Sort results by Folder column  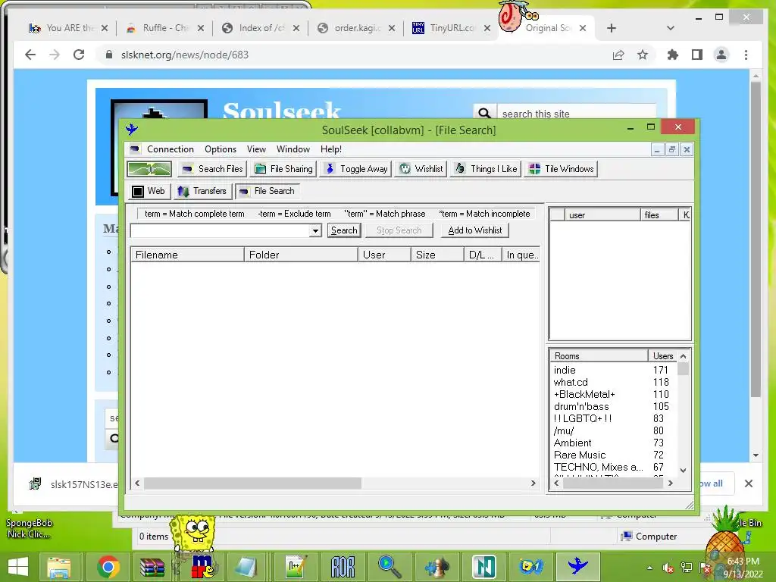[x=301, y=255]
